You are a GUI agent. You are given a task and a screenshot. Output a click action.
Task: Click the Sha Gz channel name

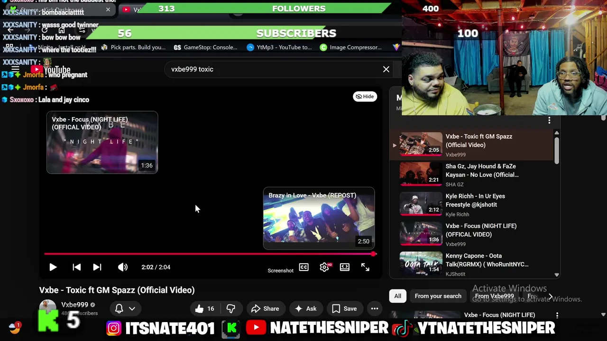(x=454, y=185)
